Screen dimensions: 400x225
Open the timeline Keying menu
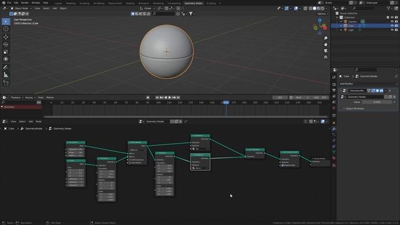coord(30,97)
